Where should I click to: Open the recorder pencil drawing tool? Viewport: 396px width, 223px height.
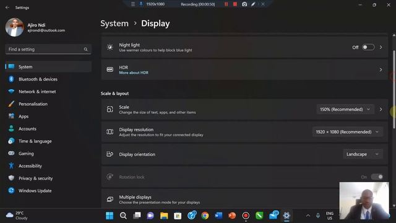tap(253, 4)
